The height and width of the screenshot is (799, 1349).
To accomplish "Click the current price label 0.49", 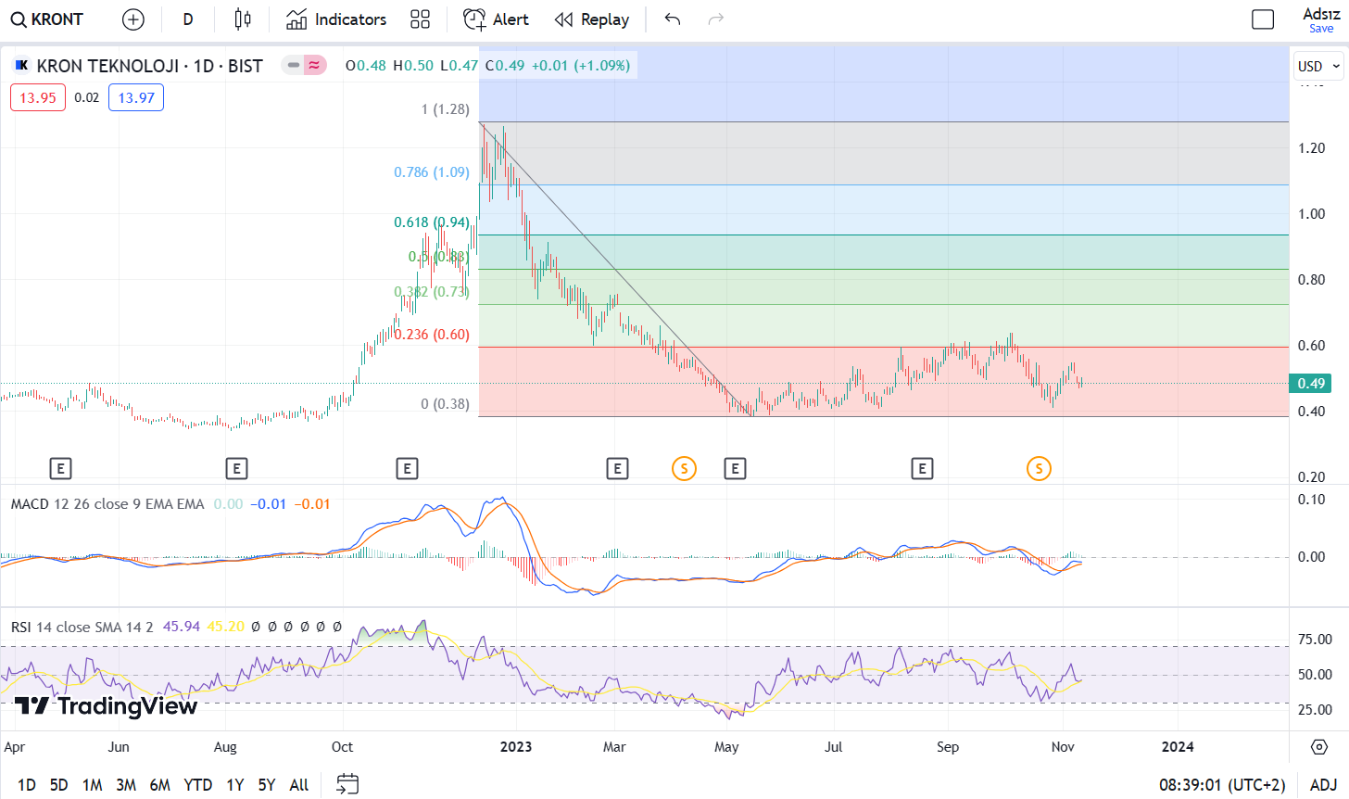I will (1310, 383).
